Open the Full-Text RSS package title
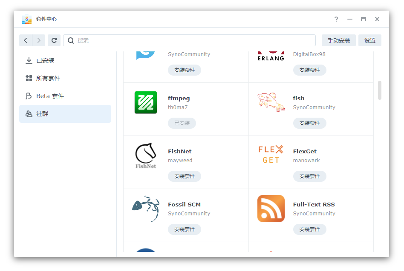This screenshot has height=271, width=404. (314, 204)
